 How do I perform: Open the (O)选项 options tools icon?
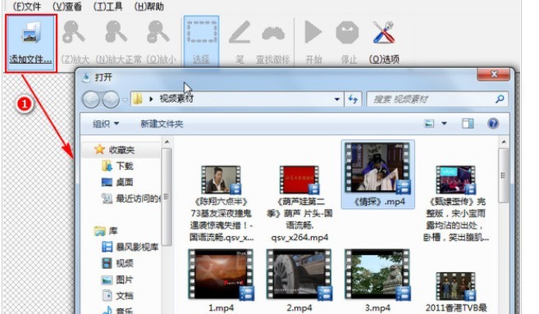tap(384, 41)
